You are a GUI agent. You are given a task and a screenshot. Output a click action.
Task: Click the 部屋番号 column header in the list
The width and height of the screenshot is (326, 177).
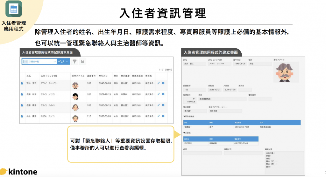point(91,76)
